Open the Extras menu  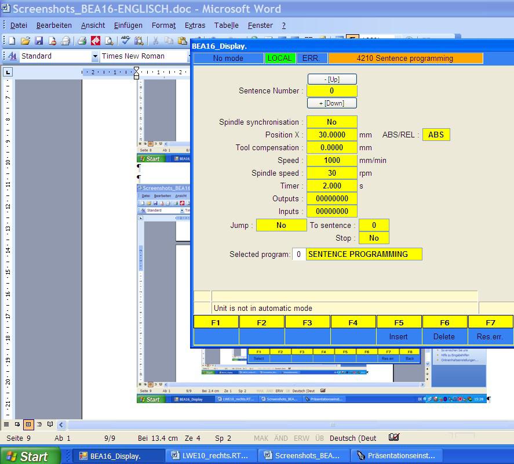pos(195,26)
